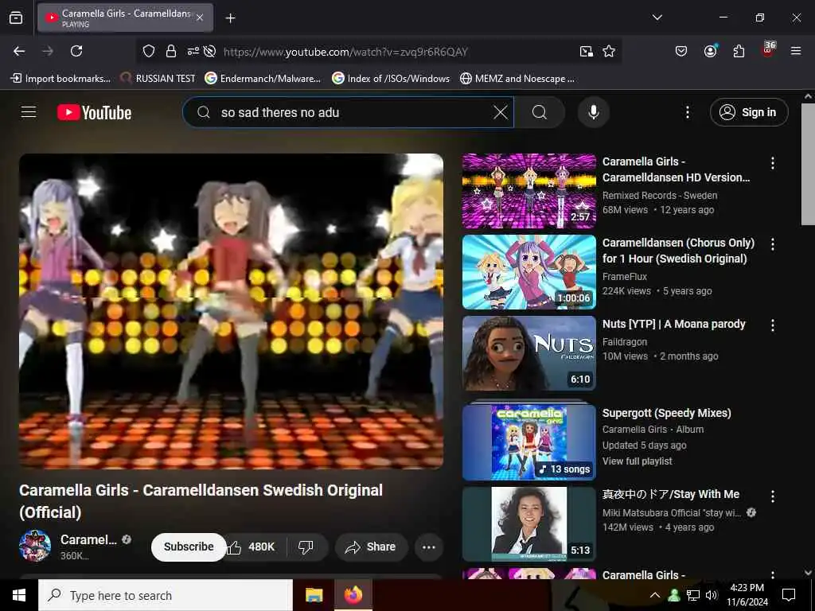The width and height of the screenshot is (815, 611).
Task: Click the main video player
Action: 232,311
